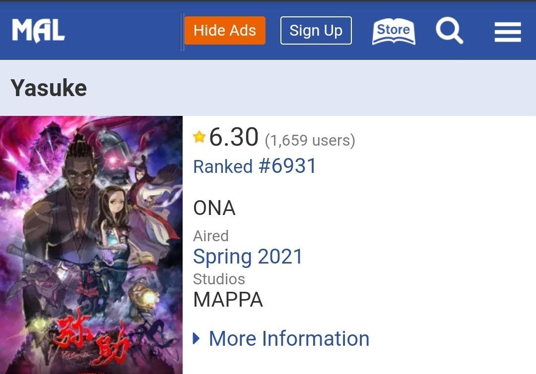Click the MAL logo

(x=38, y=31)
